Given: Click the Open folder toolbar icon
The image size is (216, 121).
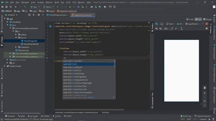Looking at the screenshot, I should [x=2, y=7].
